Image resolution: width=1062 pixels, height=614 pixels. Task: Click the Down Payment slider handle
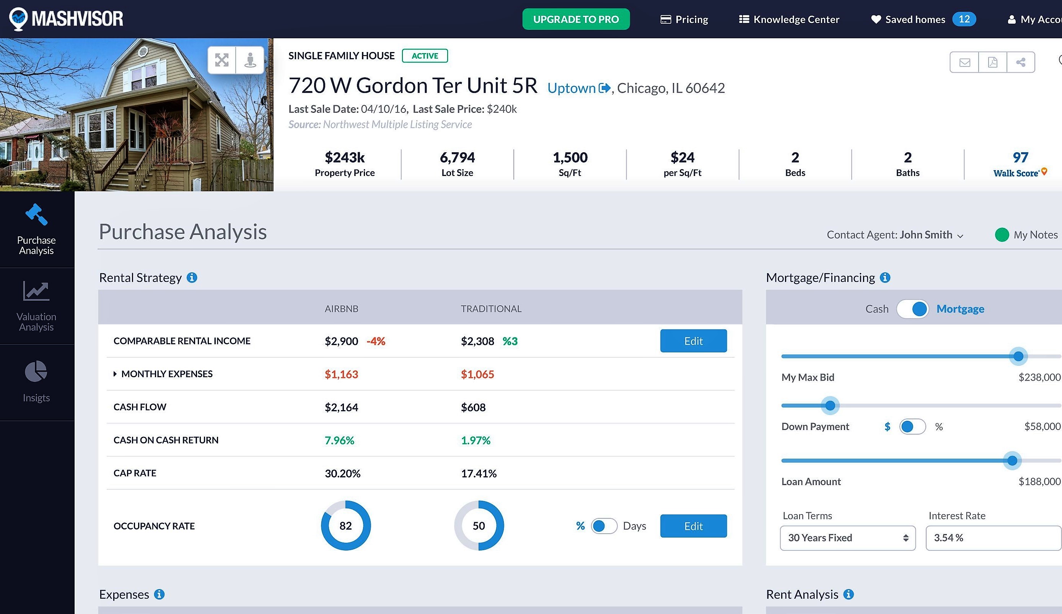(x=830, y=406)
